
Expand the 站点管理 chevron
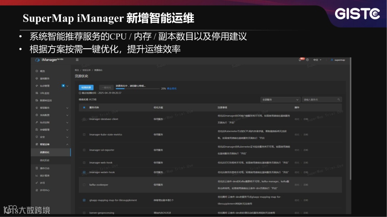[67, 86]
